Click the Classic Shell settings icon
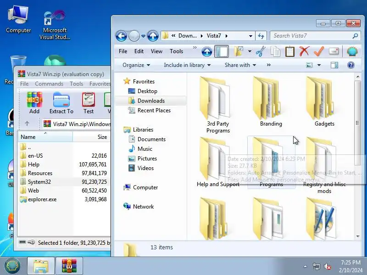 coord(352,51)
